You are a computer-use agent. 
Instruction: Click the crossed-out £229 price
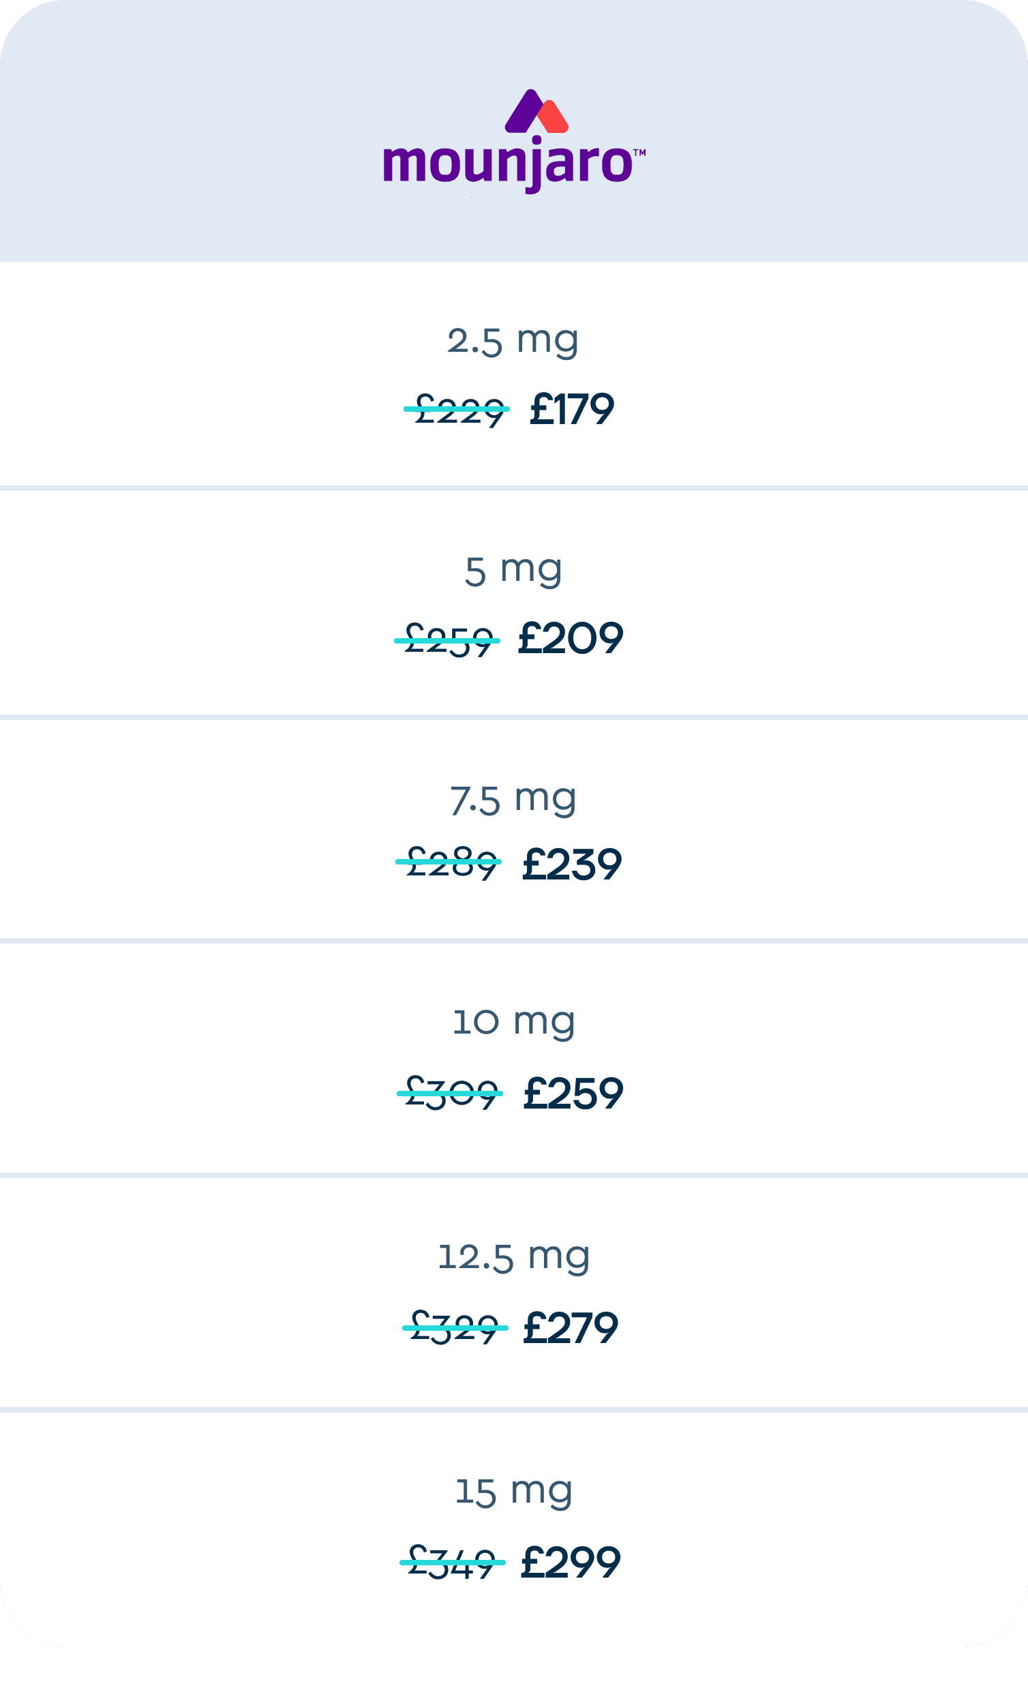pos(457,409)
